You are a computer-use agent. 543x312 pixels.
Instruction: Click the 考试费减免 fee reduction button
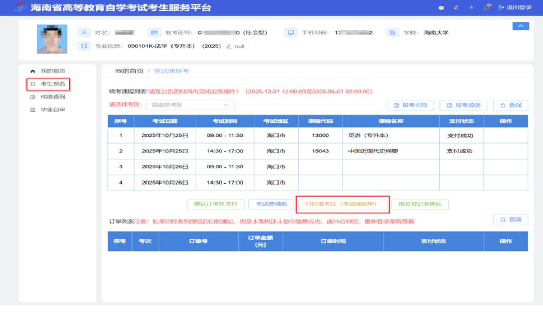270,204
